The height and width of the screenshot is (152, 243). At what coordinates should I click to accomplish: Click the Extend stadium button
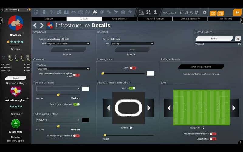(x=214, y=39)
